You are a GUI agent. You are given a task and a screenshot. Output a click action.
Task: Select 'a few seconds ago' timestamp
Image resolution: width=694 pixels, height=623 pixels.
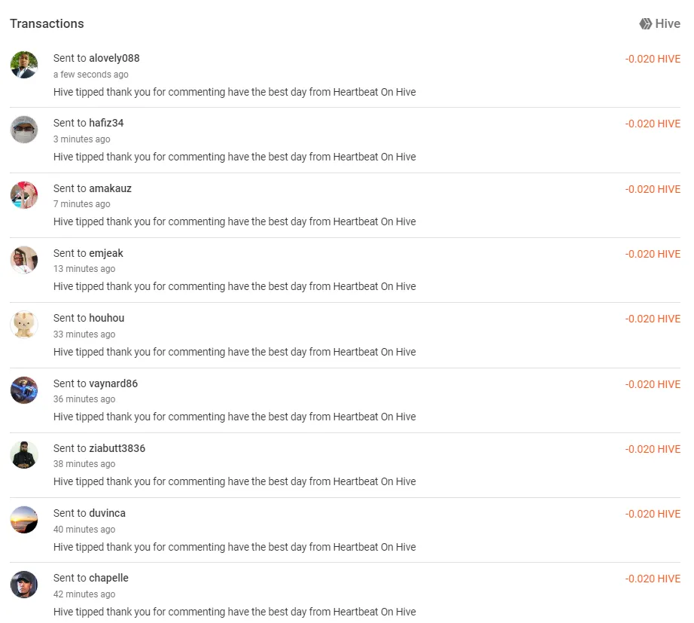click(91, 75)
